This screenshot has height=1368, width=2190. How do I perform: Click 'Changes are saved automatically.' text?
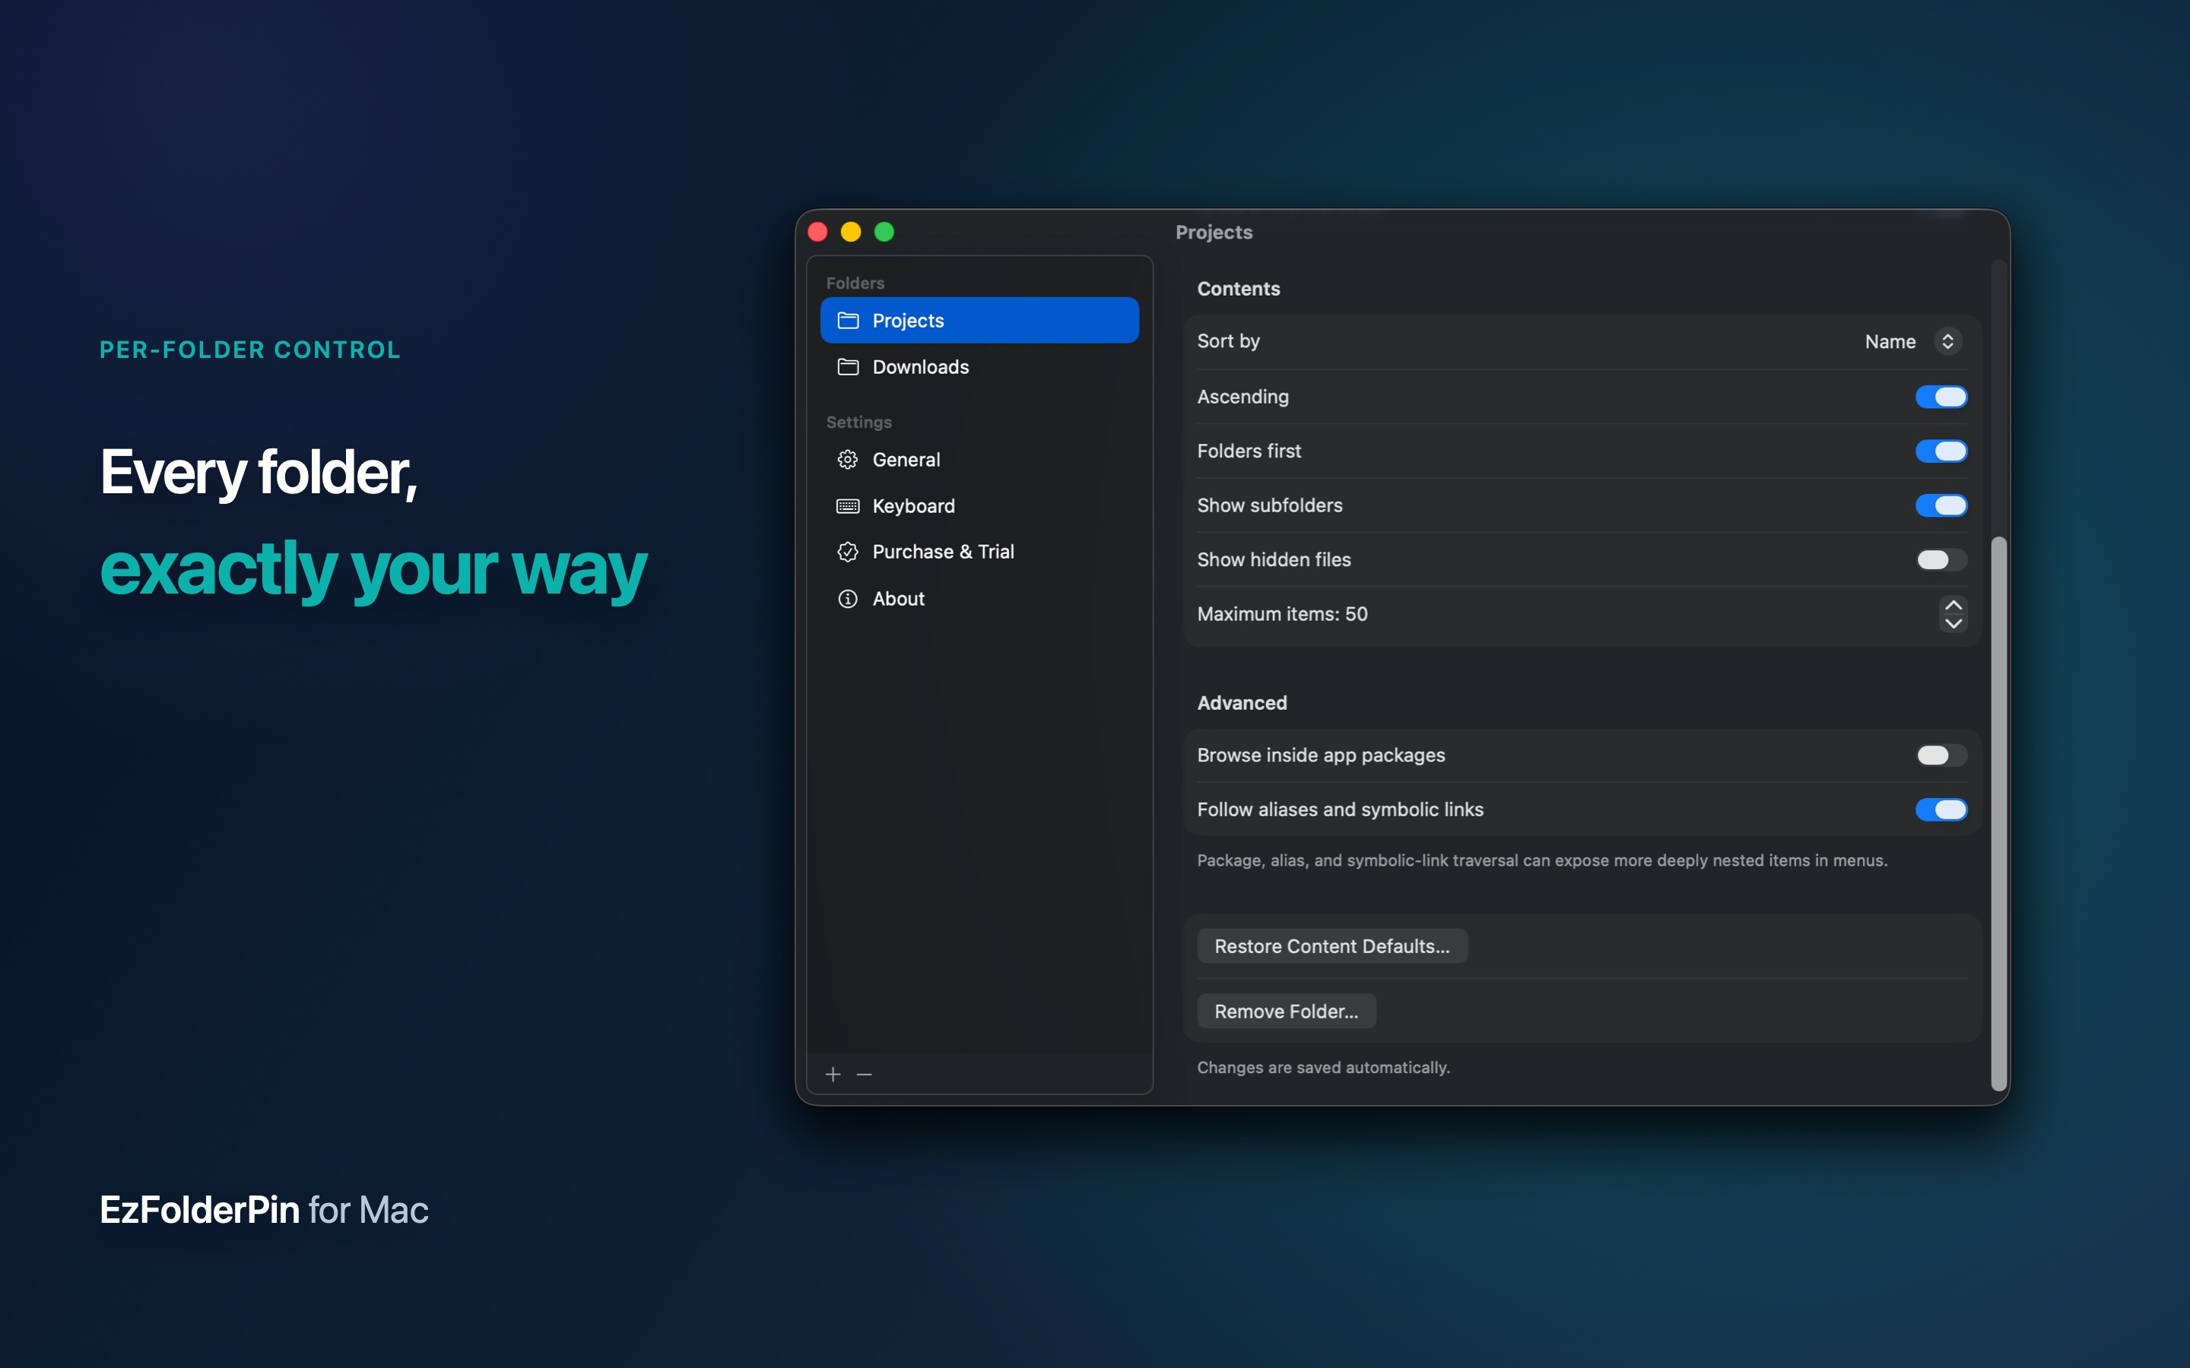(x=1323, y=1068)
